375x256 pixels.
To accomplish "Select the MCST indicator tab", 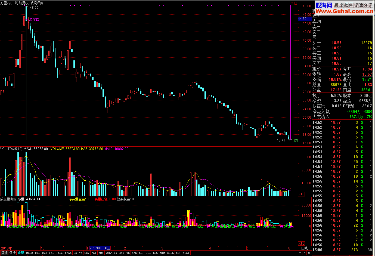I will click(x=186, y=253).
